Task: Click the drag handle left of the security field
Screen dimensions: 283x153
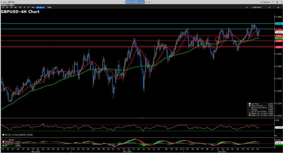Action: click(x=125, y=2)
